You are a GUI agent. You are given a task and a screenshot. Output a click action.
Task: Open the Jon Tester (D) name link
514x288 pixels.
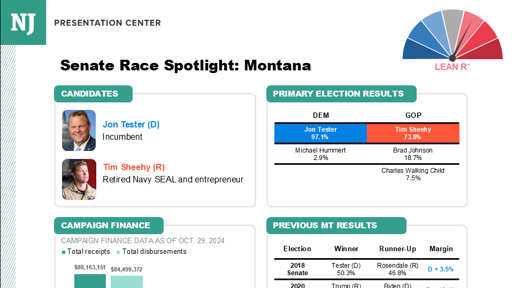pyautogui.click(x=131, y=125)
